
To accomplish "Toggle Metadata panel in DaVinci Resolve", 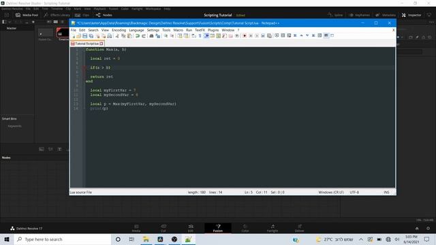I will (x=386, y=15).
